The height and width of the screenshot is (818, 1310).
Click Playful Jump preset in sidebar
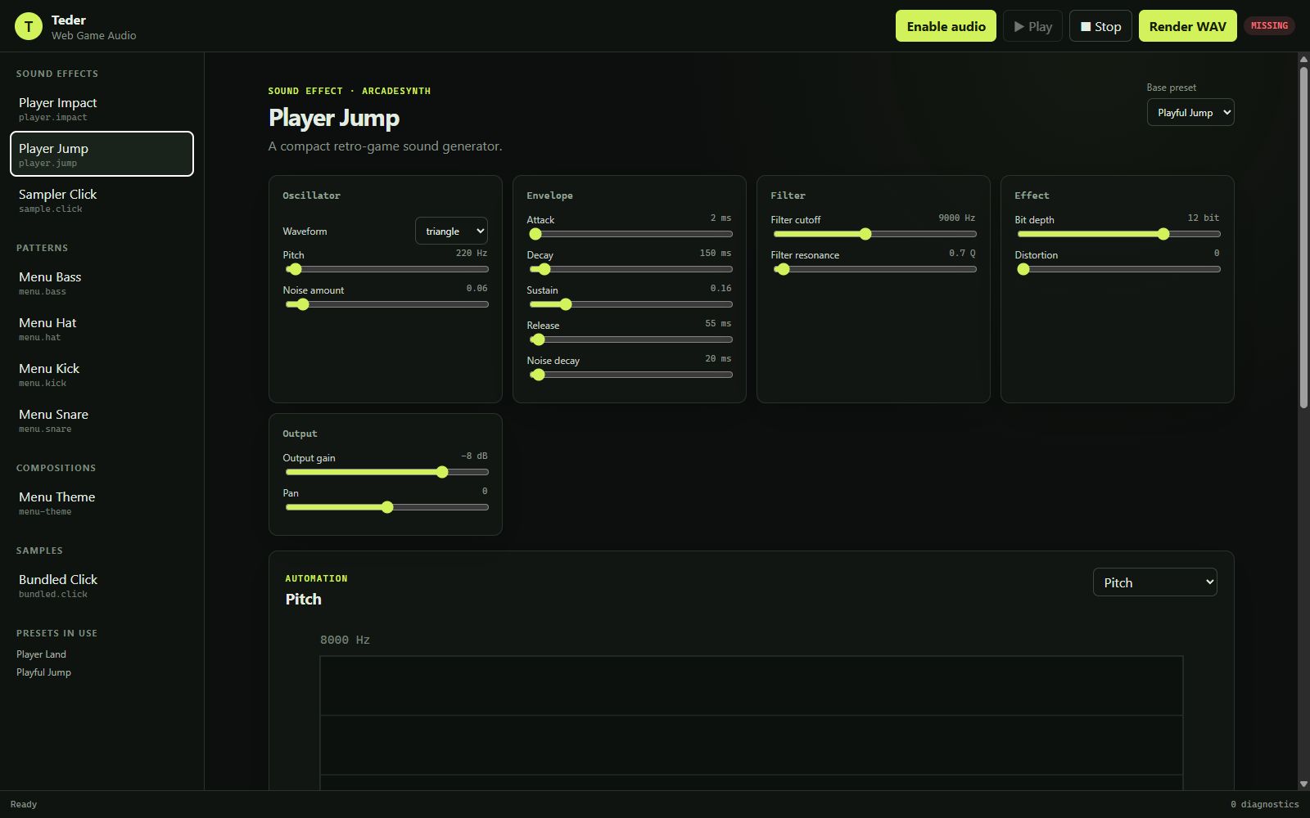pos(43,672)
